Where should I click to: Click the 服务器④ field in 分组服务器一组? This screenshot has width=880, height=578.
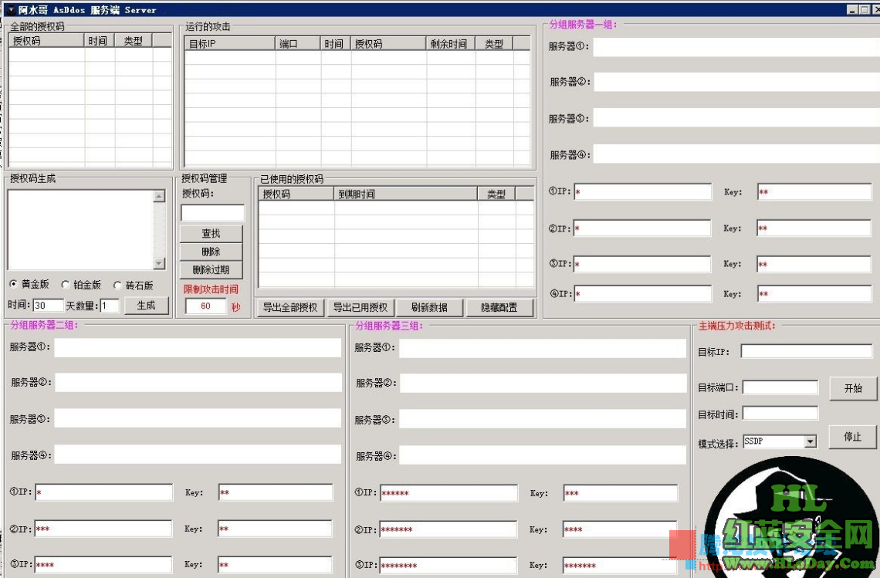[x=736, y=154]
